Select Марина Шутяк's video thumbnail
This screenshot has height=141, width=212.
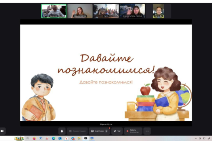coord(80,11)
